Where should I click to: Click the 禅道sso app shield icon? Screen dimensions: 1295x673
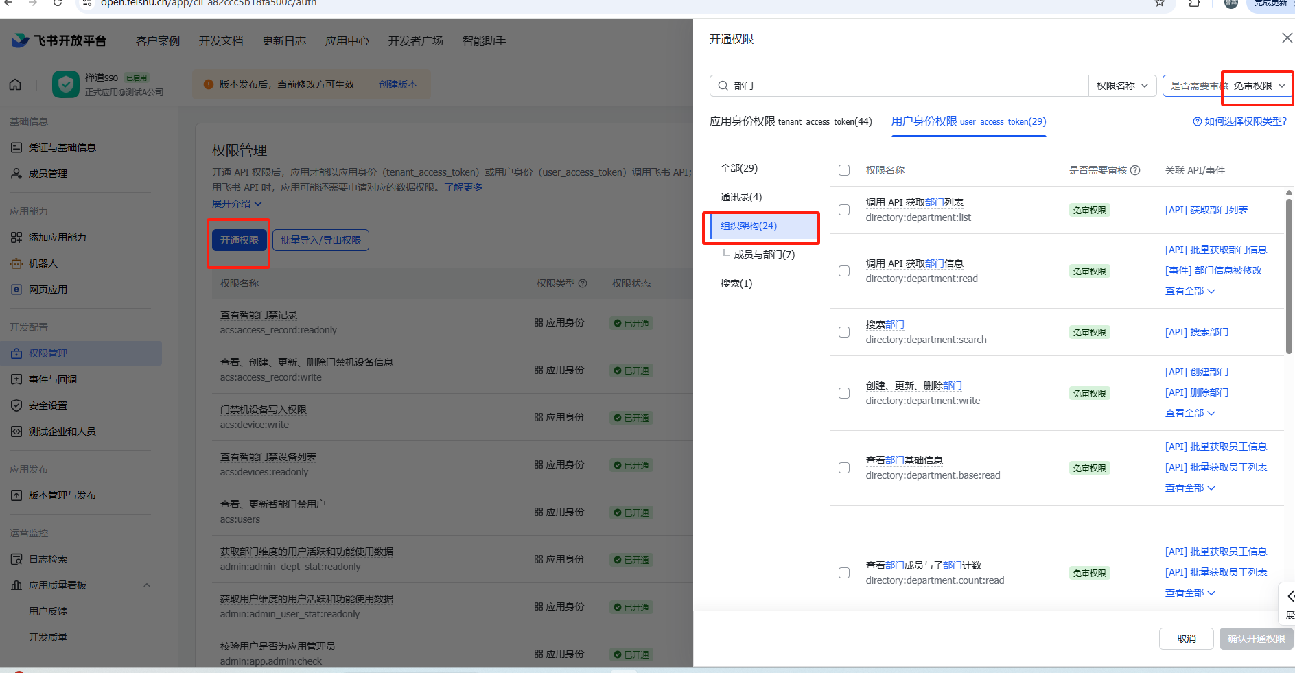pyautogui.click(x=66, y=84)
